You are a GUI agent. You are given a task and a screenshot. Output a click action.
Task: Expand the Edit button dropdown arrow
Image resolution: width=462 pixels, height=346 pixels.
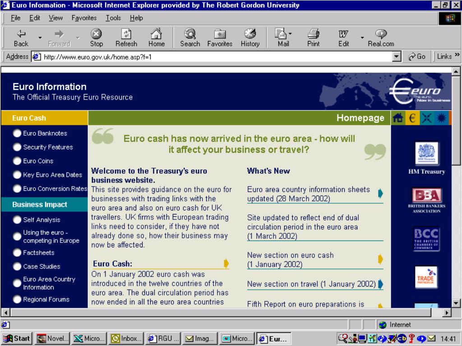tap(362, 38)
